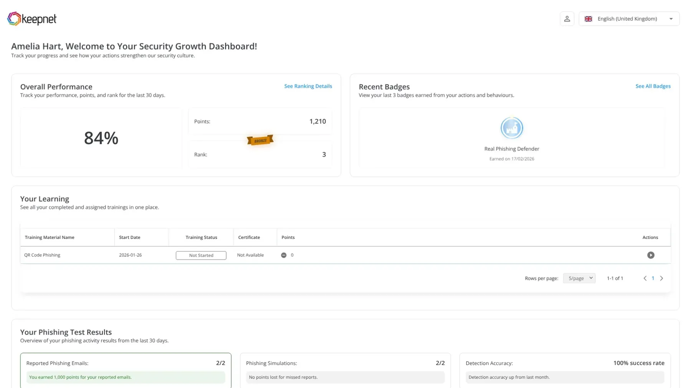This screenshot has width=691, height=388.
Task: Click the United Kingdom flag icon
Action: pyautogui.click(x=588, y=19)
